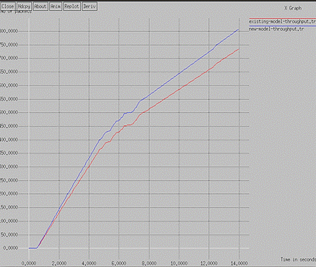Click the X Graph title text
The height and width of the screenshot is (267, 316).
[293, 8]
